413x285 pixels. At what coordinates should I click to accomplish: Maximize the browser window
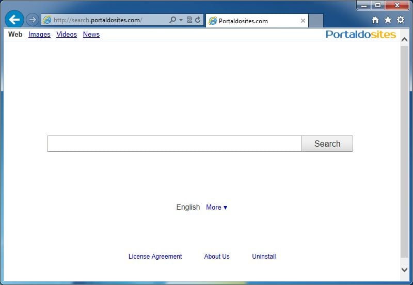click(x=378, y=5)
